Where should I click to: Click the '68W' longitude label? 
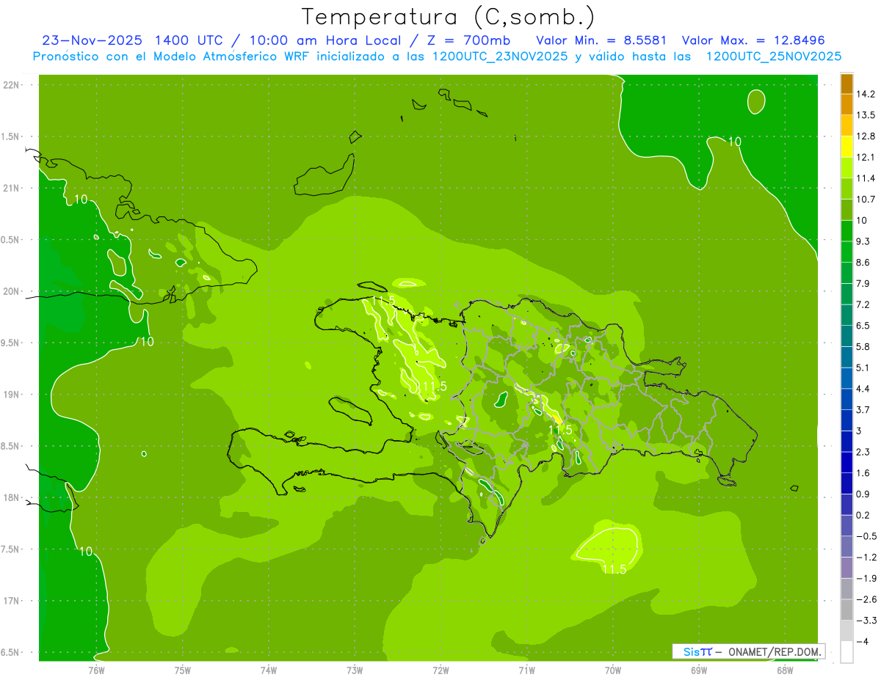pos(785,670)
